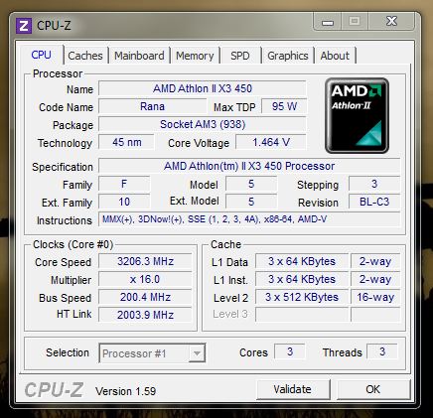Close the CPU-Z window

point(391,22)
